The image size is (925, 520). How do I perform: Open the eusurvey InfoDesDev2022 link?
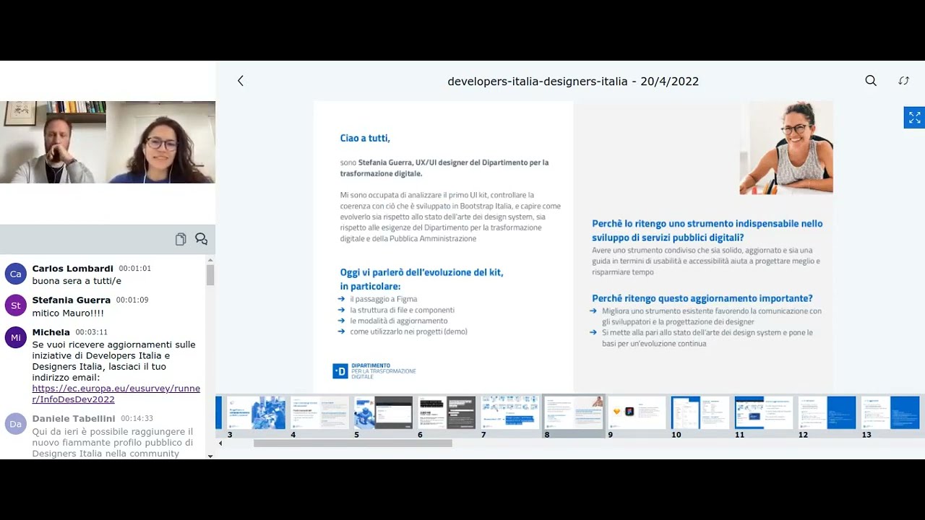pyautogui.click(x=116, y=394)
